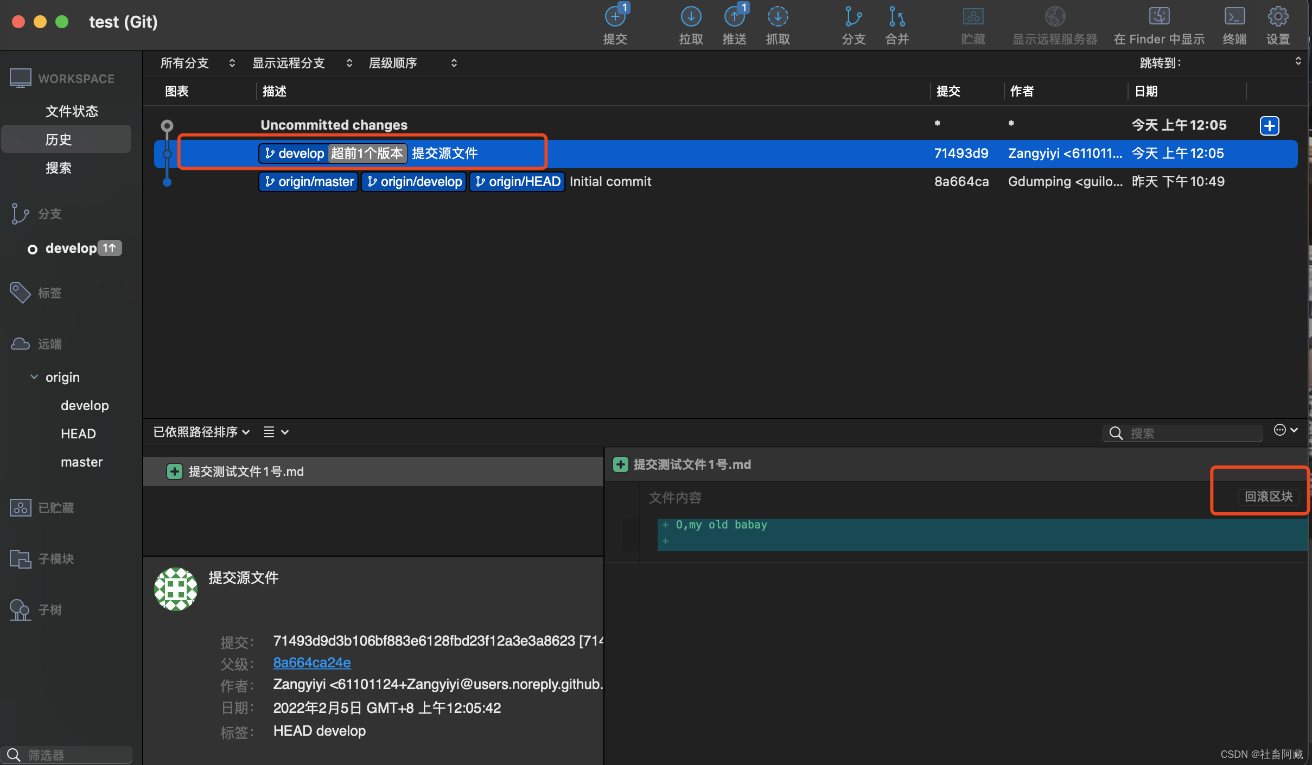Select 搜索 in the workspace sidebar
Image resolution: width=1312 pixels, height=765 pixels.
(x=59, y=168)
